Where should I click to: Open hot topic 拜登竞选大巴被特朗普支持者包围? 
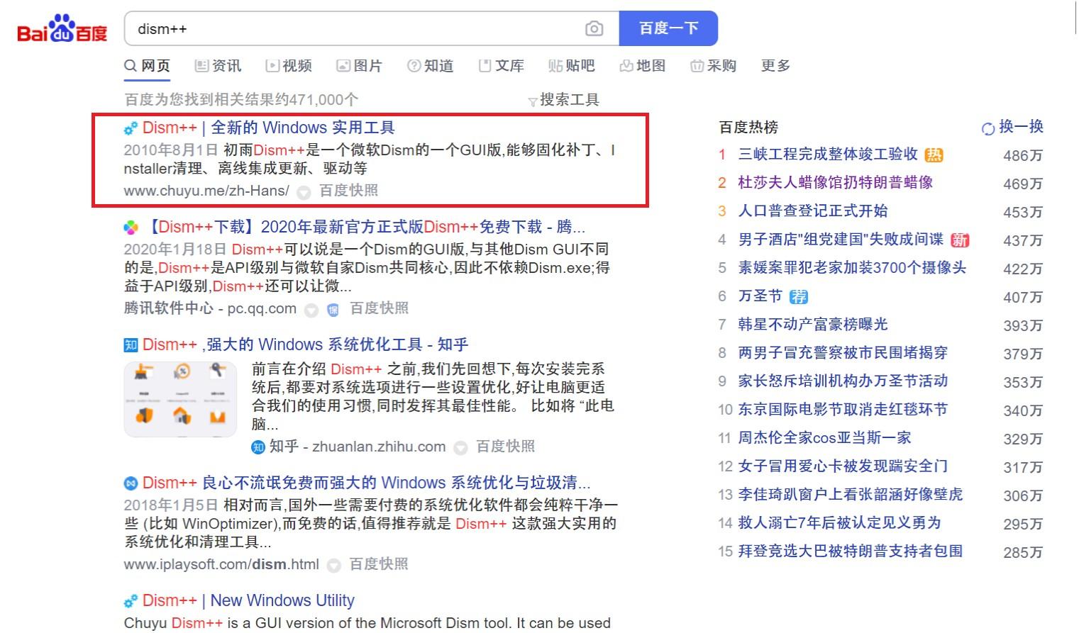851,551
